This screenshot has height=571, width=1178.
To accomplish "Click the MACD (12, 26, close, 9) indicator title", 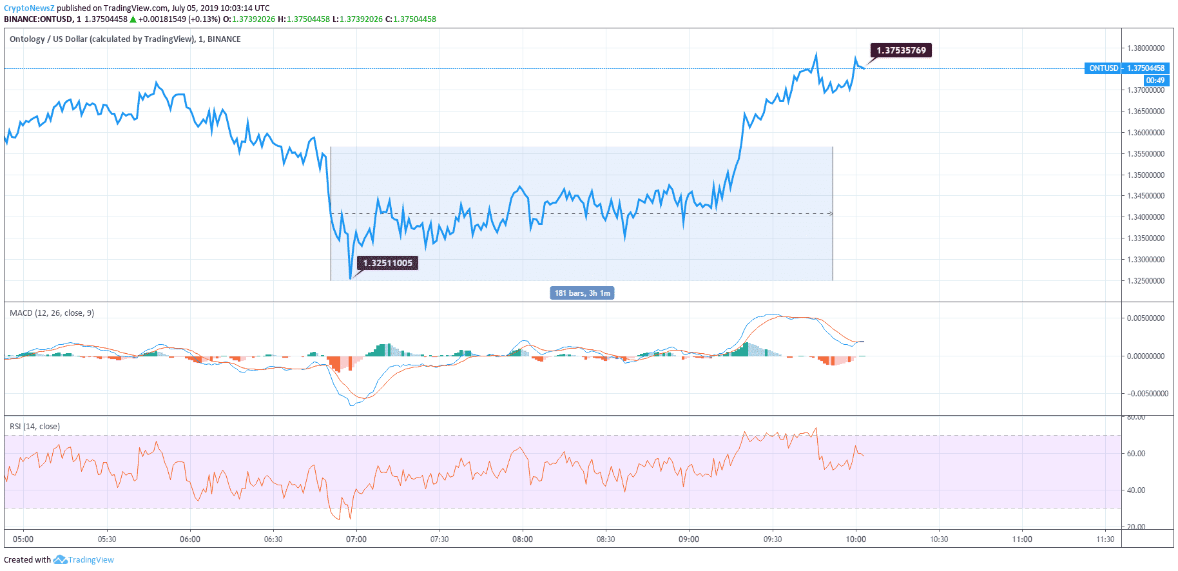I will pyautogui.click(x=52, y=313).
